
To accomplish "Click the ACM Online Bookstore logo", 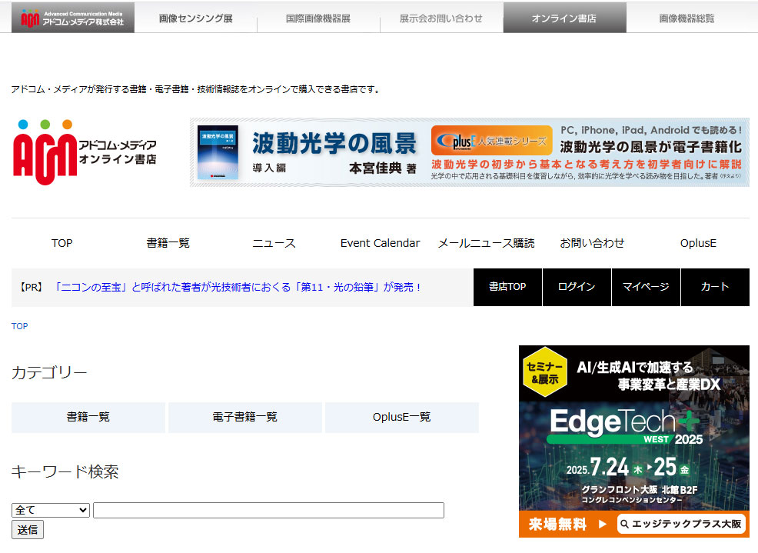I will pos(85,152).
